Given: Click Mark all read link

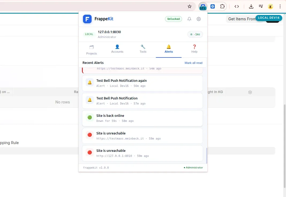Looking at the screenshot, I should click(194, 63).
